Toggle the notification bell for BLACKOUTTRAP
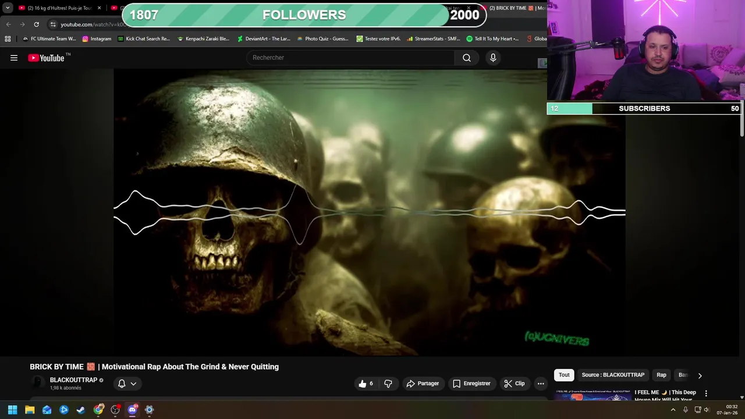The width and height of the screenshot is (745, 419). tap(122, 384)
